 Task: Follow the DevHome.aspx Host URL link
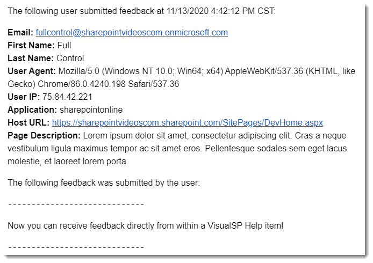(188, 122)
